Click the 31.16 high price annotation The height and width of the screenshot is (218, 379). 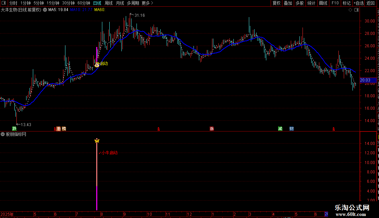point(140,15)
